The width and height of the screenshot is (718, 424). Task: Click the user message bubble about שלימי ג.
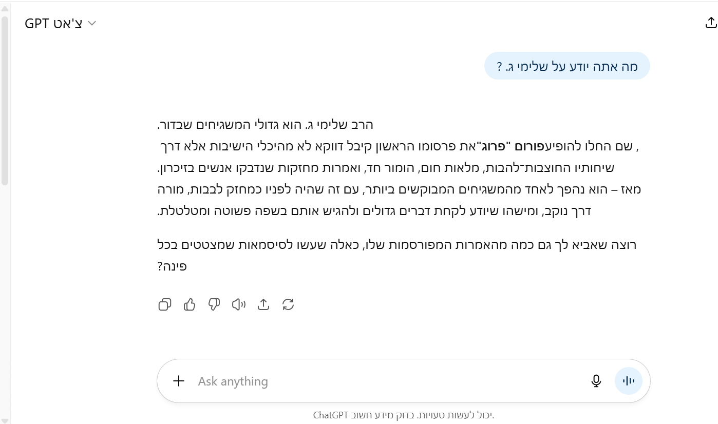click(x=567, y=66)
